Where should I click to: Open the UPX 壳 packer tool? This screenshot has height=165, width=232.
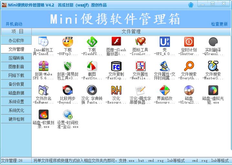pyautogui.click(x=164, y=42)
